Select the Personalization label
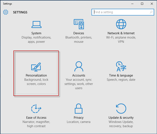The width and height of the screenshot is (157, 134). coord(36,75)
